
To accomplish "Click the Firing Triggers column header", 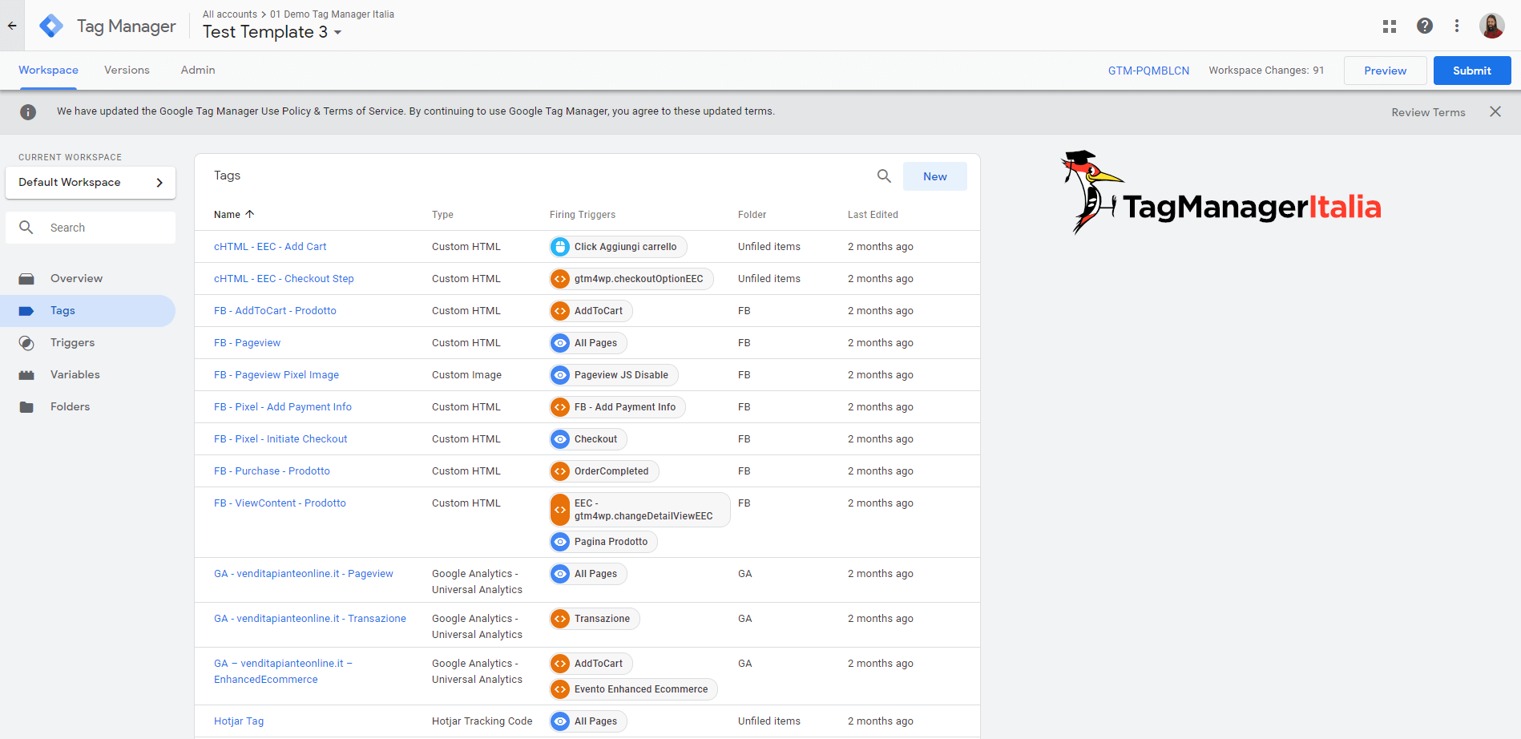I will pos(583,215).
